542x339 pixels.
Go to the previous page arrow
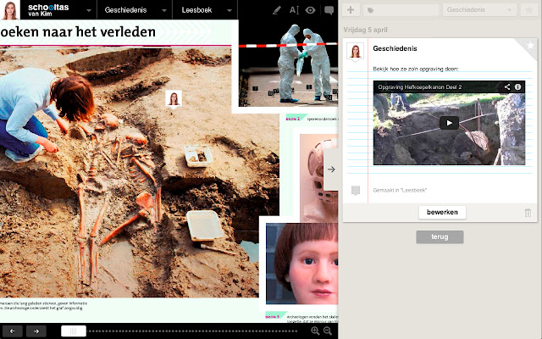[x=13, y=331]
